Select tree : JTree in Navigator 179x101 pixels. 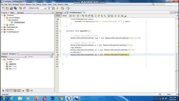coord(13,69)
